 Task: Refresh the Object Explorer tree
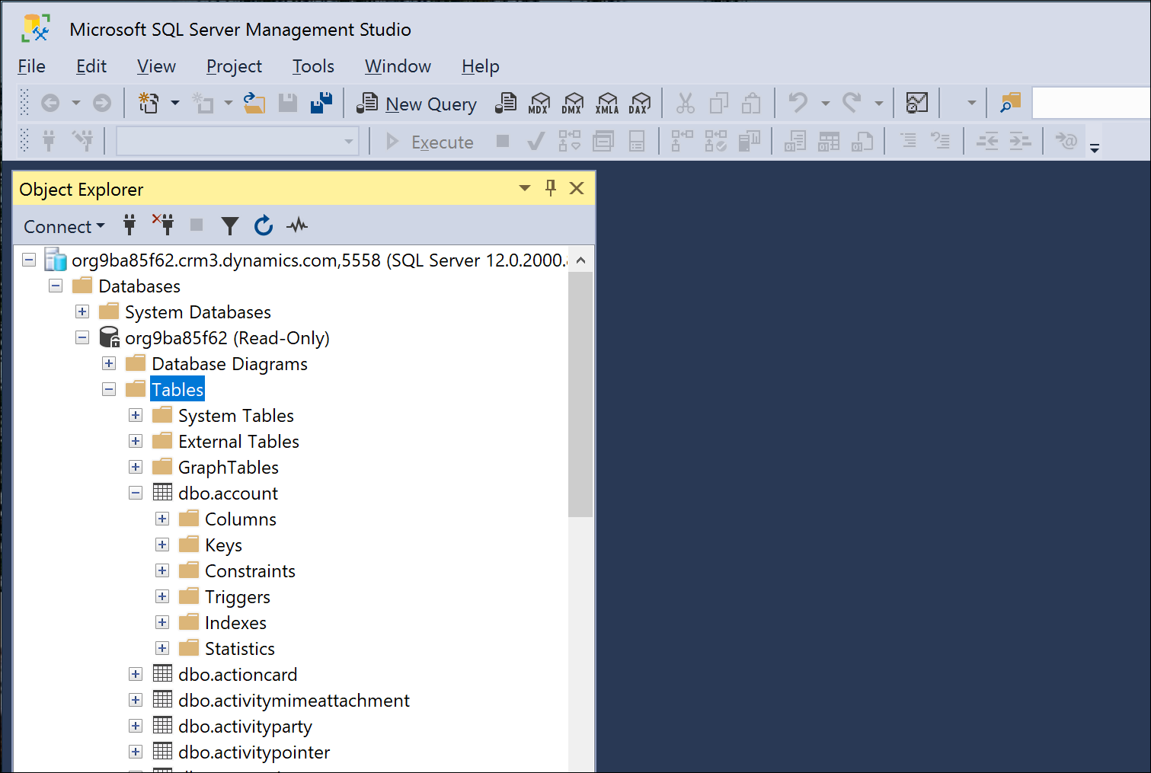click(264, 225)
